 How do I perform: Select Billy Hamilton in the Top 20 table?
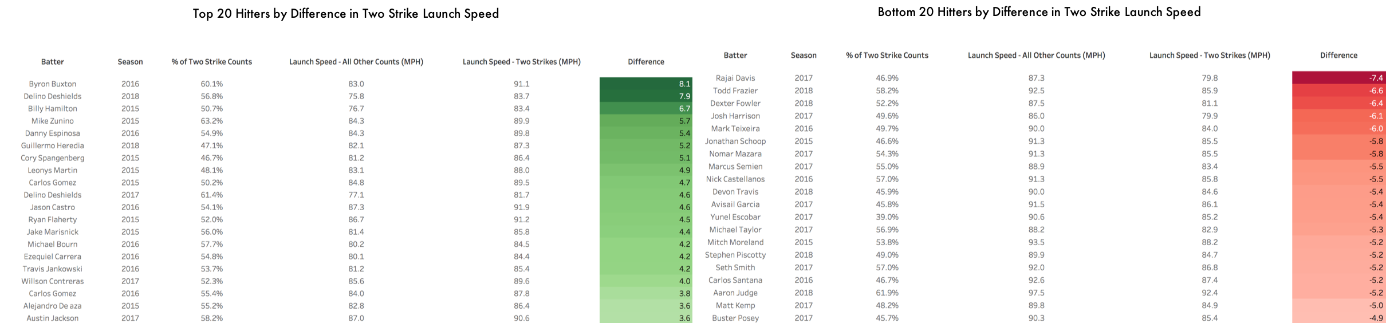(x=52, y=109)
